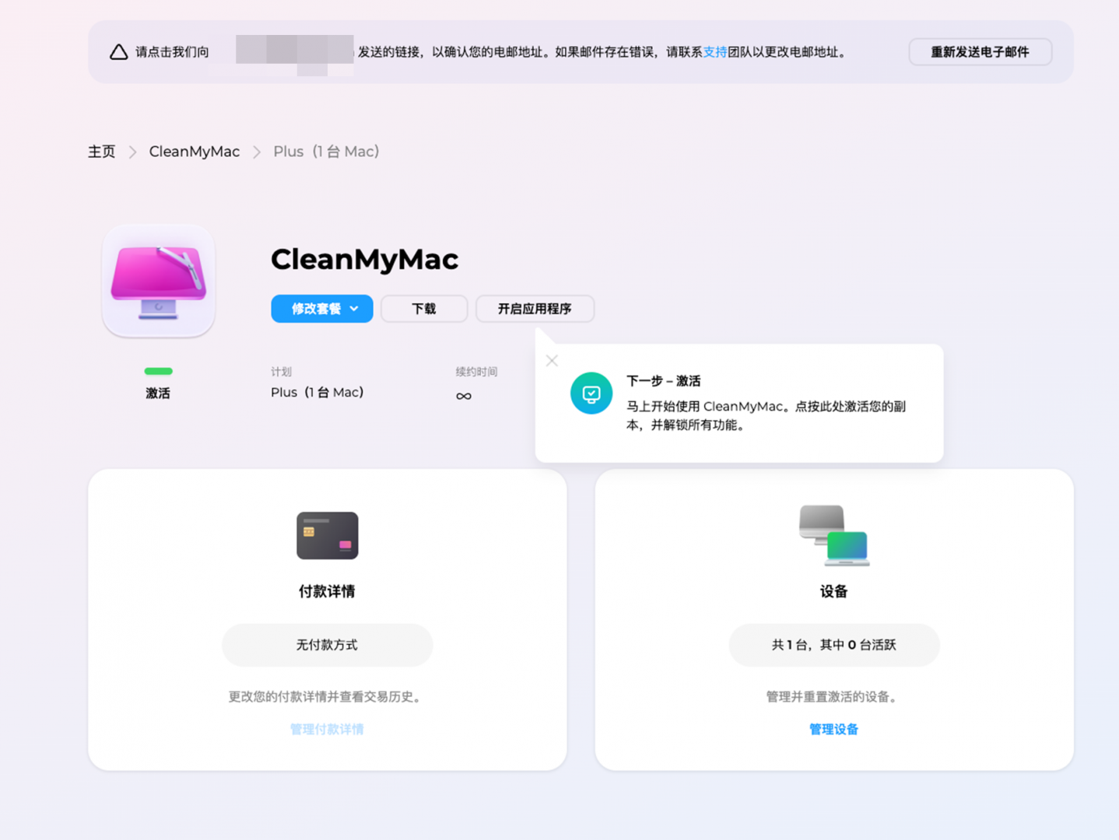Open CleanMyMac breadcrumb link

[x=195, y=152]
